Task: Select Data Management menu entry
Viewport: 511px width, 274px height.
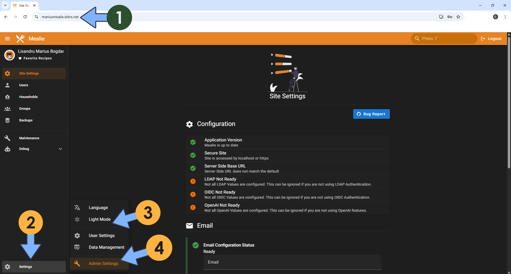Action: (x=106, y=247)
